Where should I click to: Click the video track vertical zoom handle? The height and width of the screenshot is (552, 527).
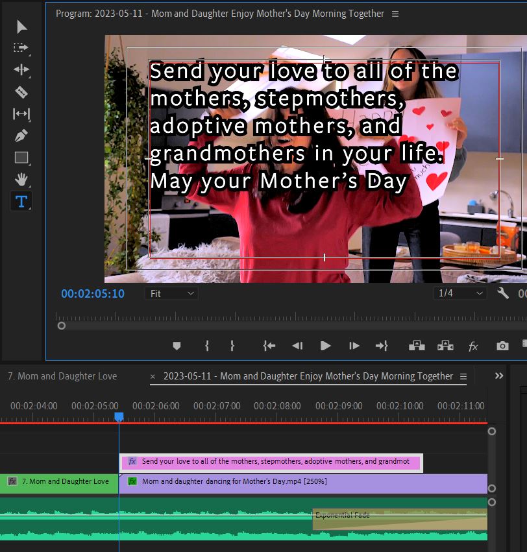[492, 488]
